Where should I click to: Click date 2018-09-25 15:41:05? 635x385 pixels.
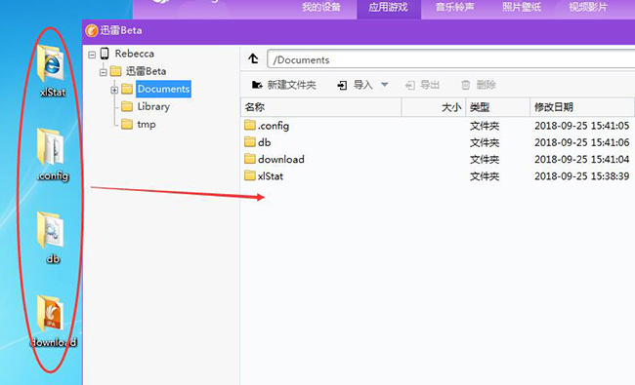[x=582, y=126]
